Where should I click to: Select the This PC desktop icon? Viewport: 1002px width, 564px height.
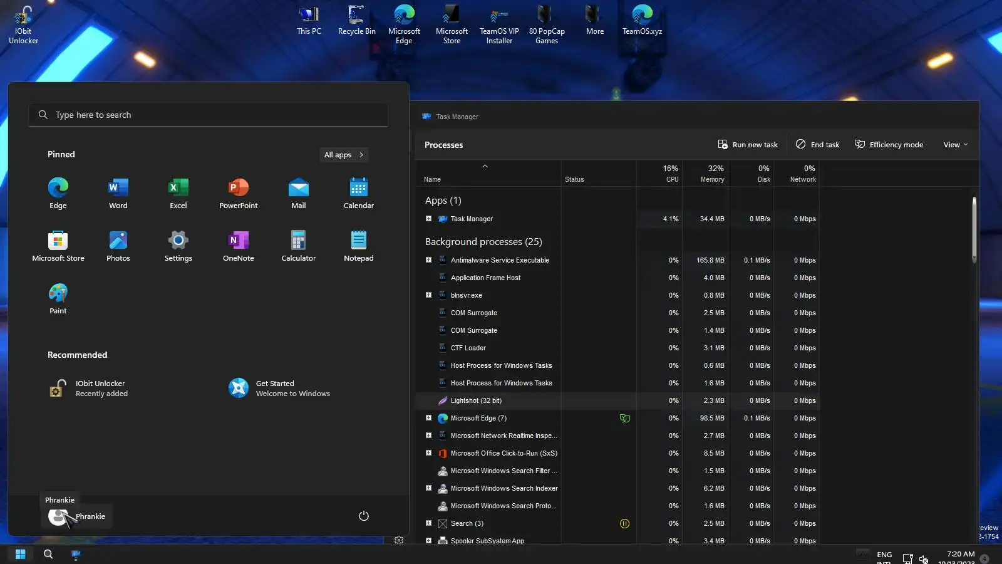(x=309, y=21)
